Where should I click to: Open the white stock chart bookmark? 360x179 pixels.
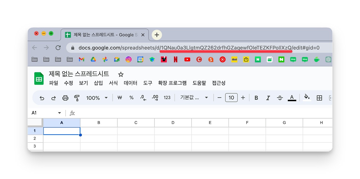click(270, 59)
